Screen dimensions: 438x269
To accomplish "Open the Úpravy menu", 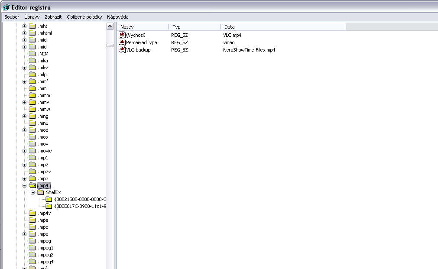I will (x=32, y=17).
